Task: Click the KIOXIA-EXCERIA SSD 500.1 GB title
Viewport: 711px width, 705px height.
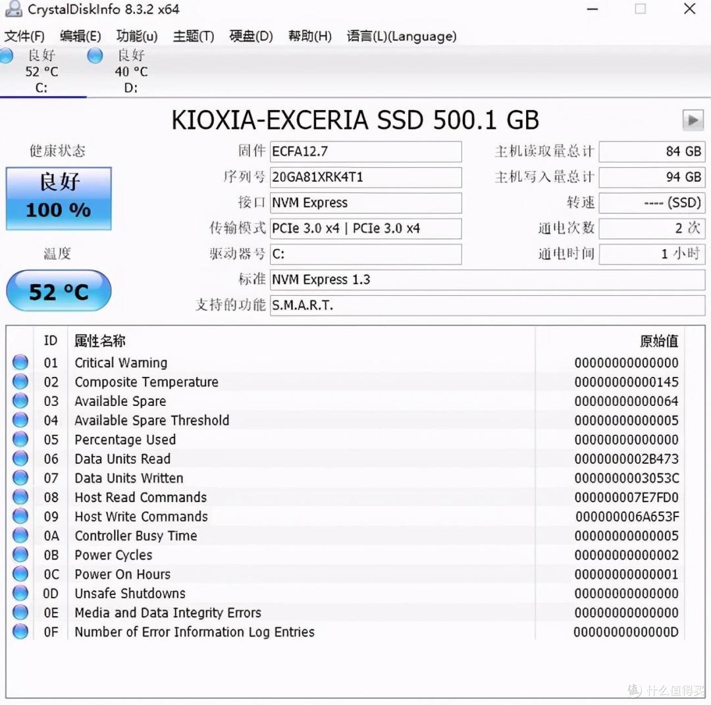Action: click(355, 121)
